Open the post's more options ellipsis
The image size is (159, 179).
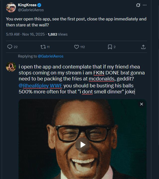145,5
